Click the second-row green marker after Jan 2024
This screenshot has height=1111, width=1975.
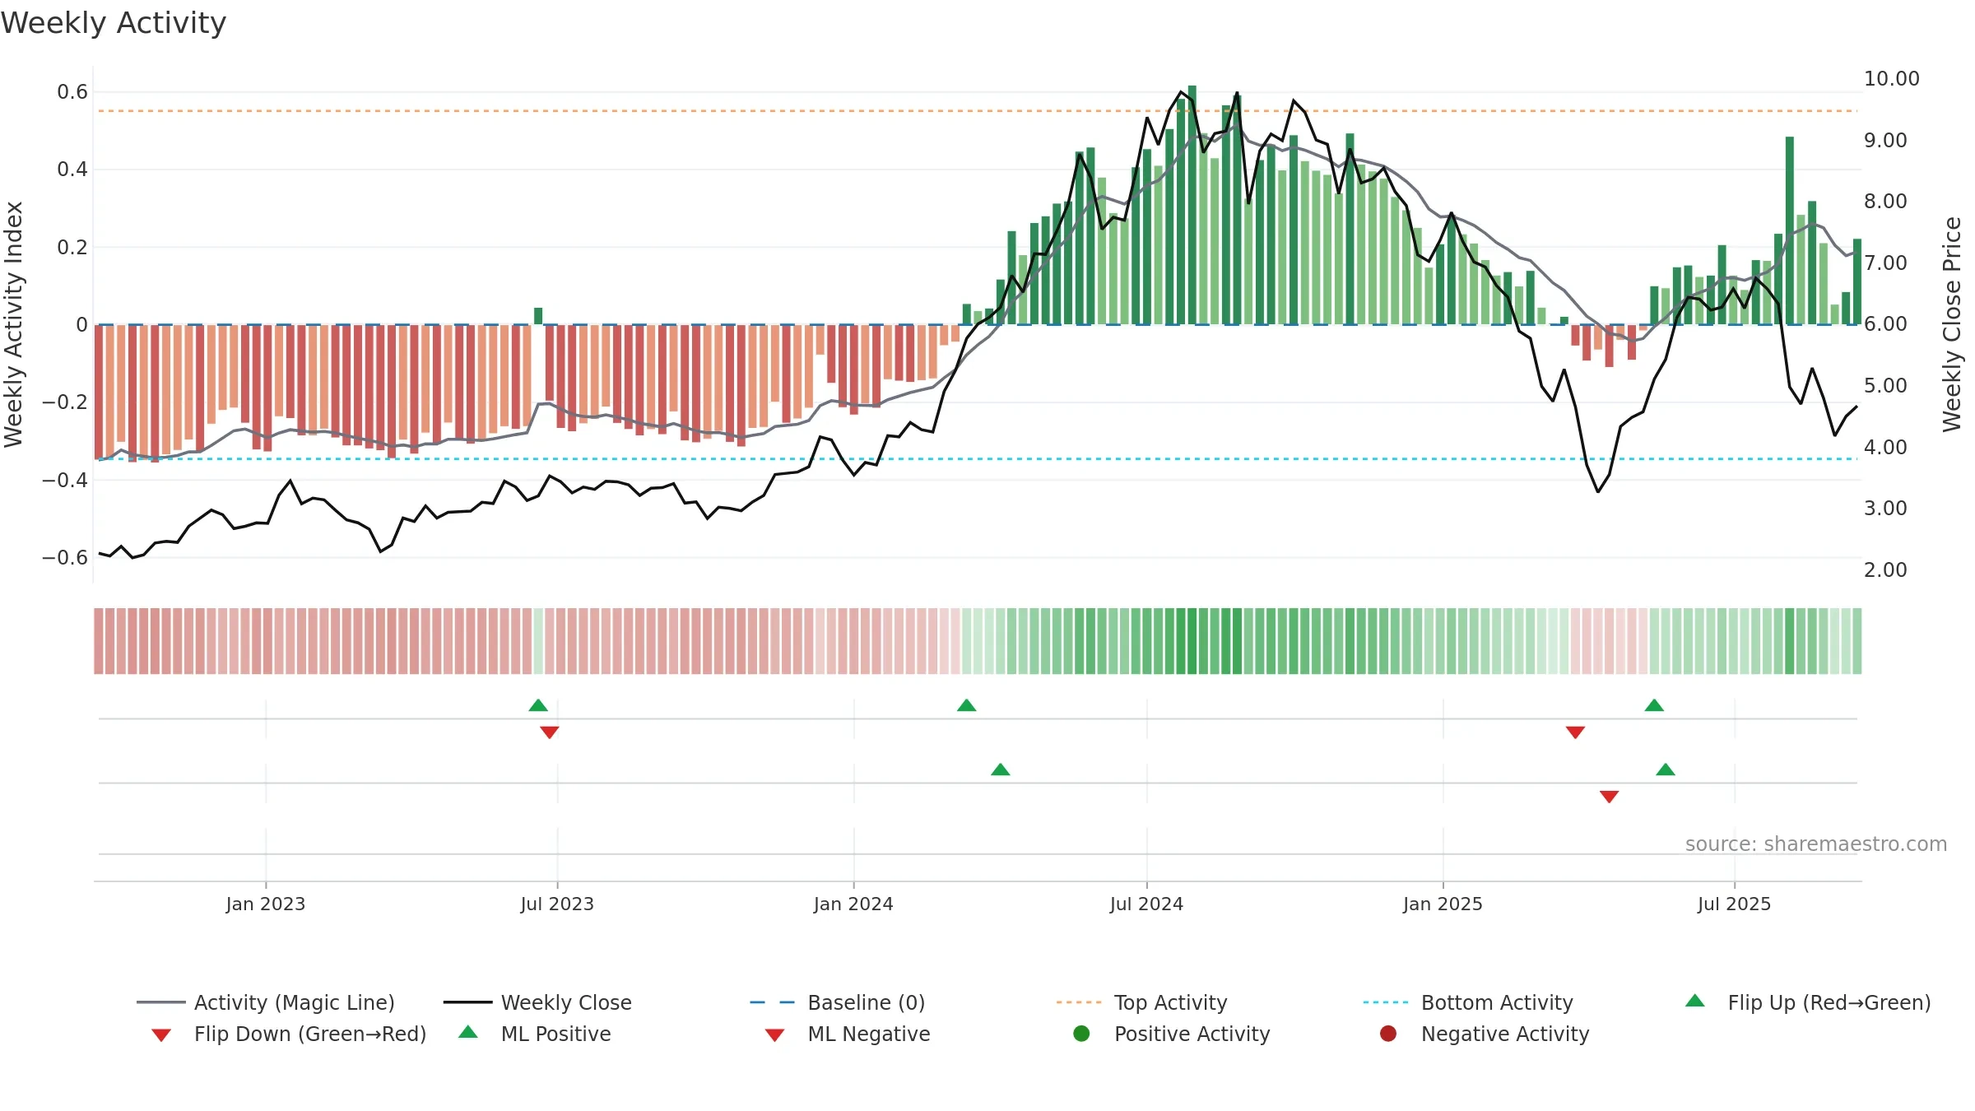tap(1001, 769)
